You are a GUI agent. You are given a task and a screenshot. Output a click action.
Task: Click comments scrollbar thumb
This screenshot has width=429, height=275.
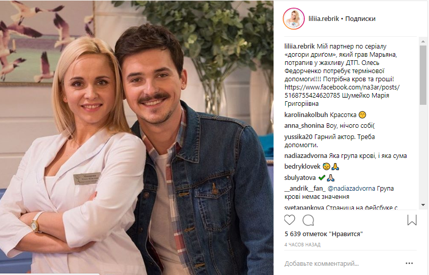(423, 75)
